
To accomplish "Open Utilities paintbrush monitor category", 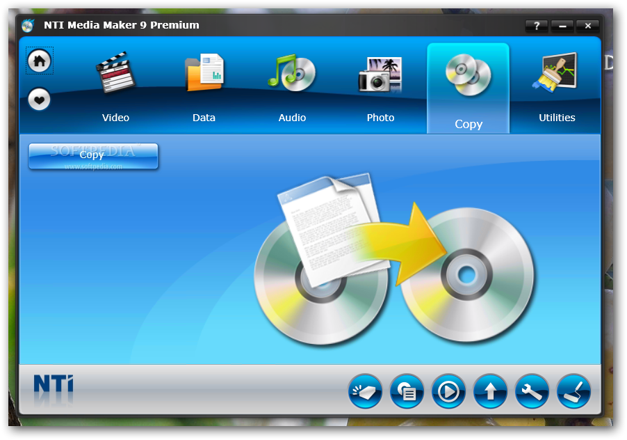I will point(557,87).
